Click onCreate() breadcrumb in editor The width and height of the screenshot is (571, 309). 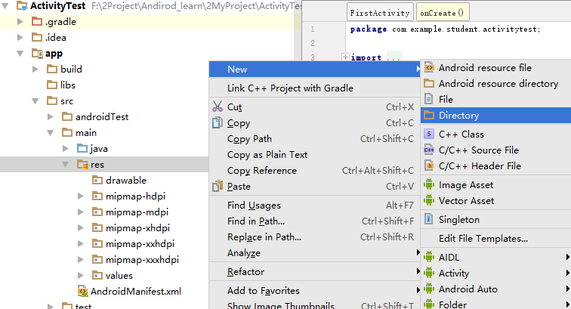coord(442,13)
